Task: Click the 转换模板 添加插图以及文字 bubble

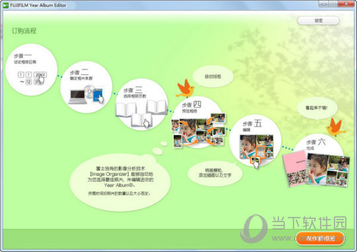Action: 215,173
